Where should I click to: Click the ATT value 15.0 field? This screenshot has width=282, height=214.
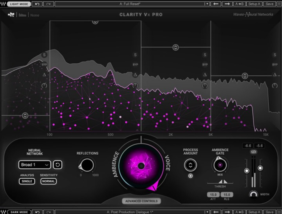(213, 195)
